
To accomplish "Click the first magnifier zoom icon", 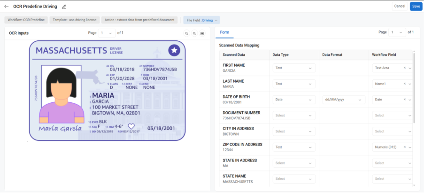I will 186,33.
